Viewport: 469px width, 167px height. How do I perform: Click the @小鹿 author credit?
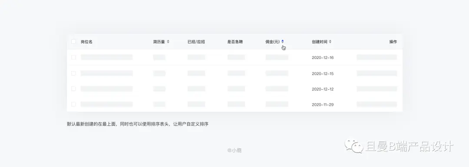coord(234,150)
